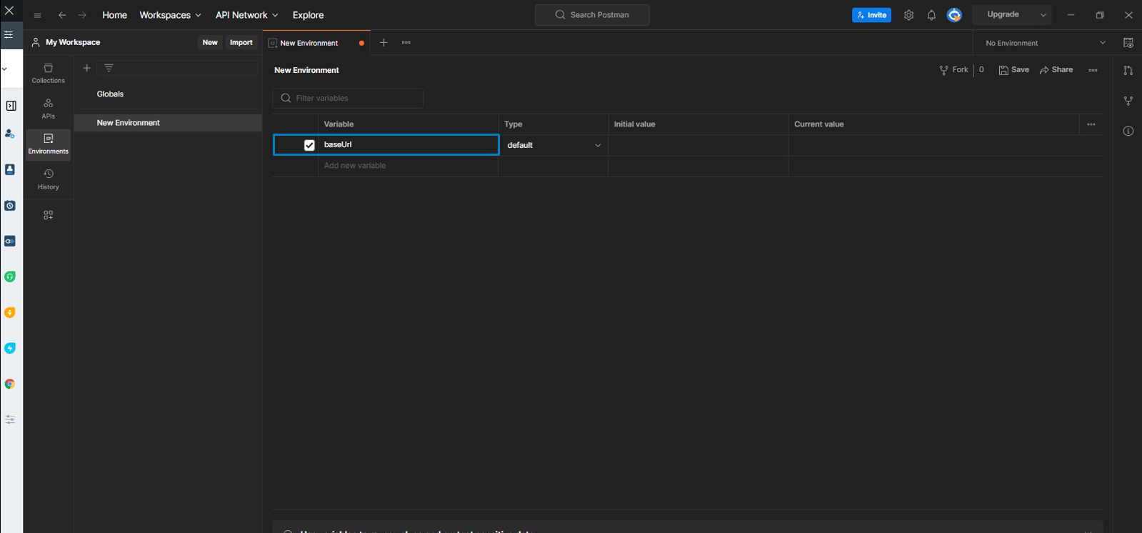Save the environment
This screenshot has width=1142, height=533.
(x=1013, y=70)
